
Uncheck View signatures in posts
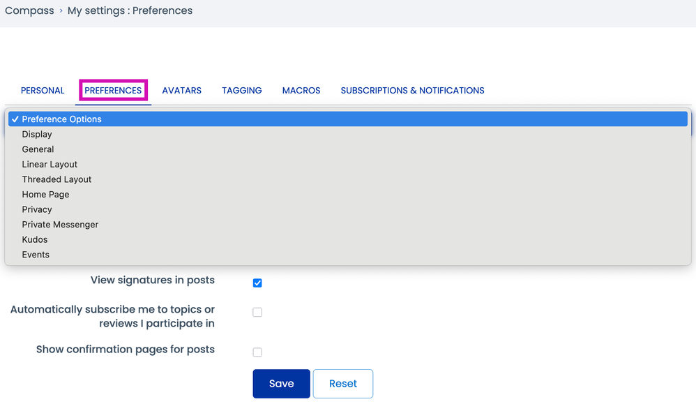tap(257, 283)
